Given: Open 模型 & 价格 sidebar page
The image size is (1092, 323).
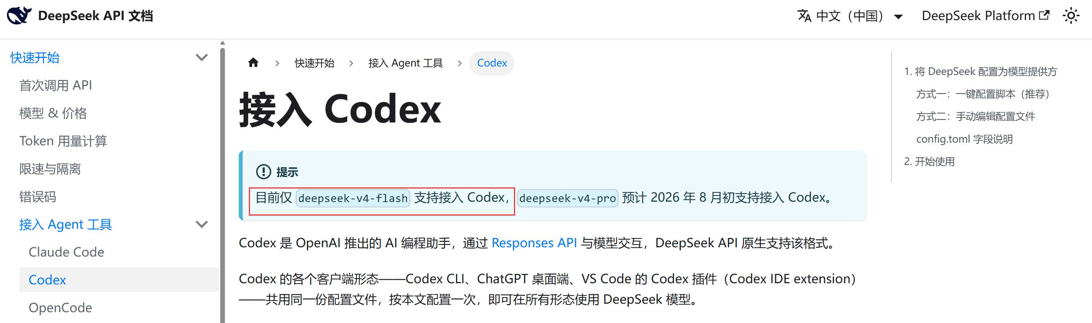Looking at the screenshot, I should tap(53, 113).
